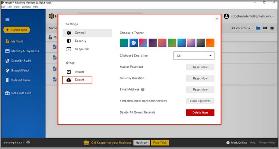Viewport: 279px width, 149px height.
Task: Click the Keeper logo icon
Action: 51,16
